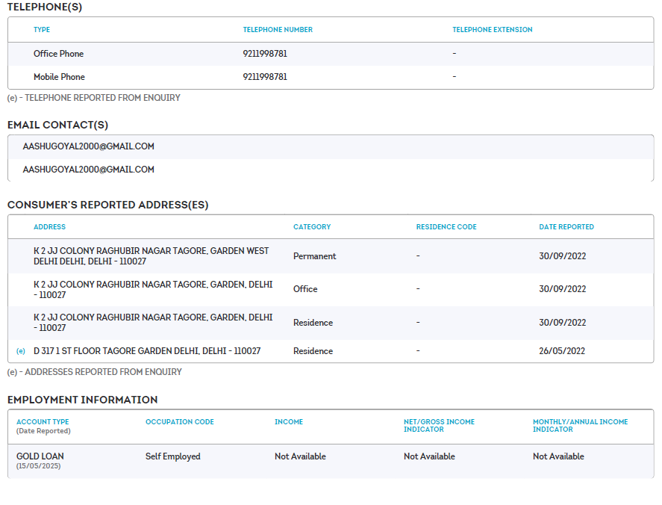662x505 pixels.
Task: Click the Telephone Extension column header
Action: coord(492,30)
